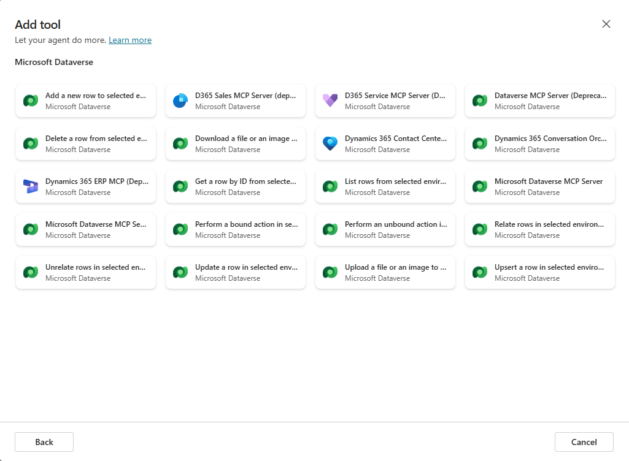Click the Dataverse icon beside 'Add a new row'
The width and height of the screenshot is (629, 461).
(x=31, y=101)
